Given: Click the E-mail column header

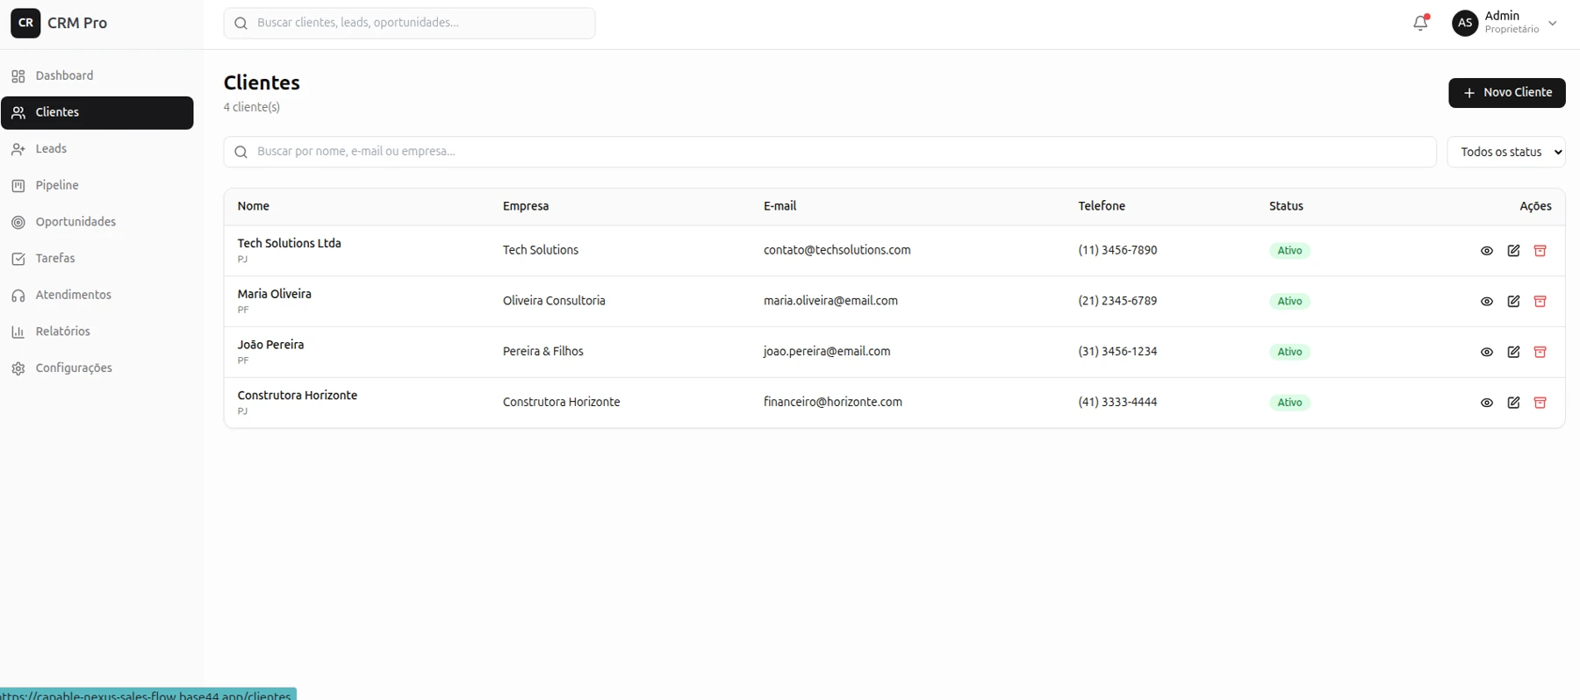Looking at the screenshot, I should pos(779,206).
